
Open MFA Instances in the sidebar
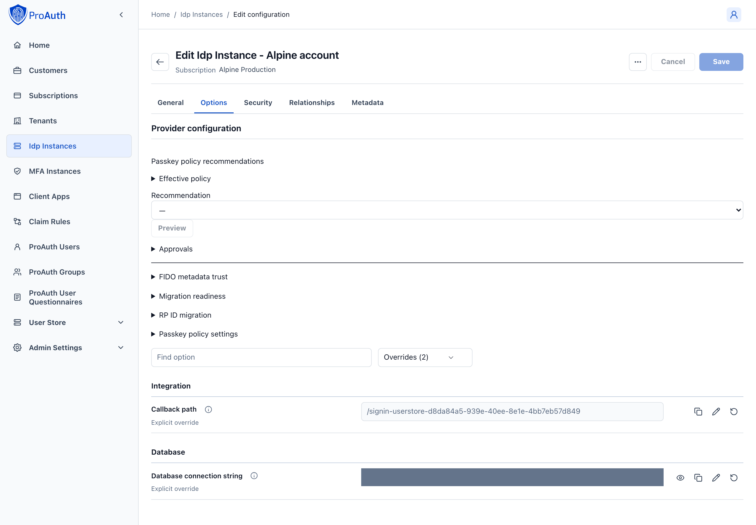point(69,171)
